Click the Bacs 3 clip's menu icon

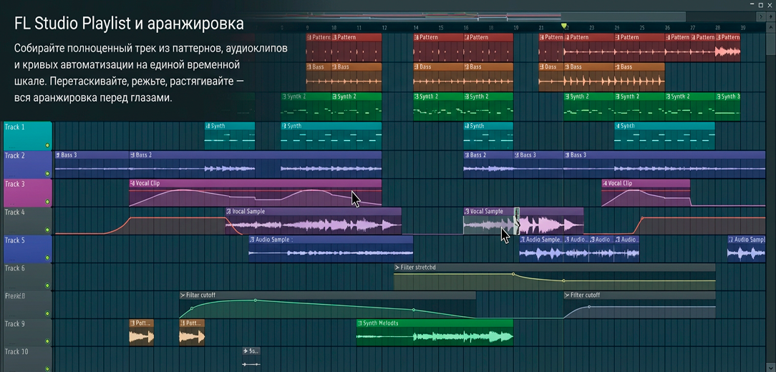[517, 155]
